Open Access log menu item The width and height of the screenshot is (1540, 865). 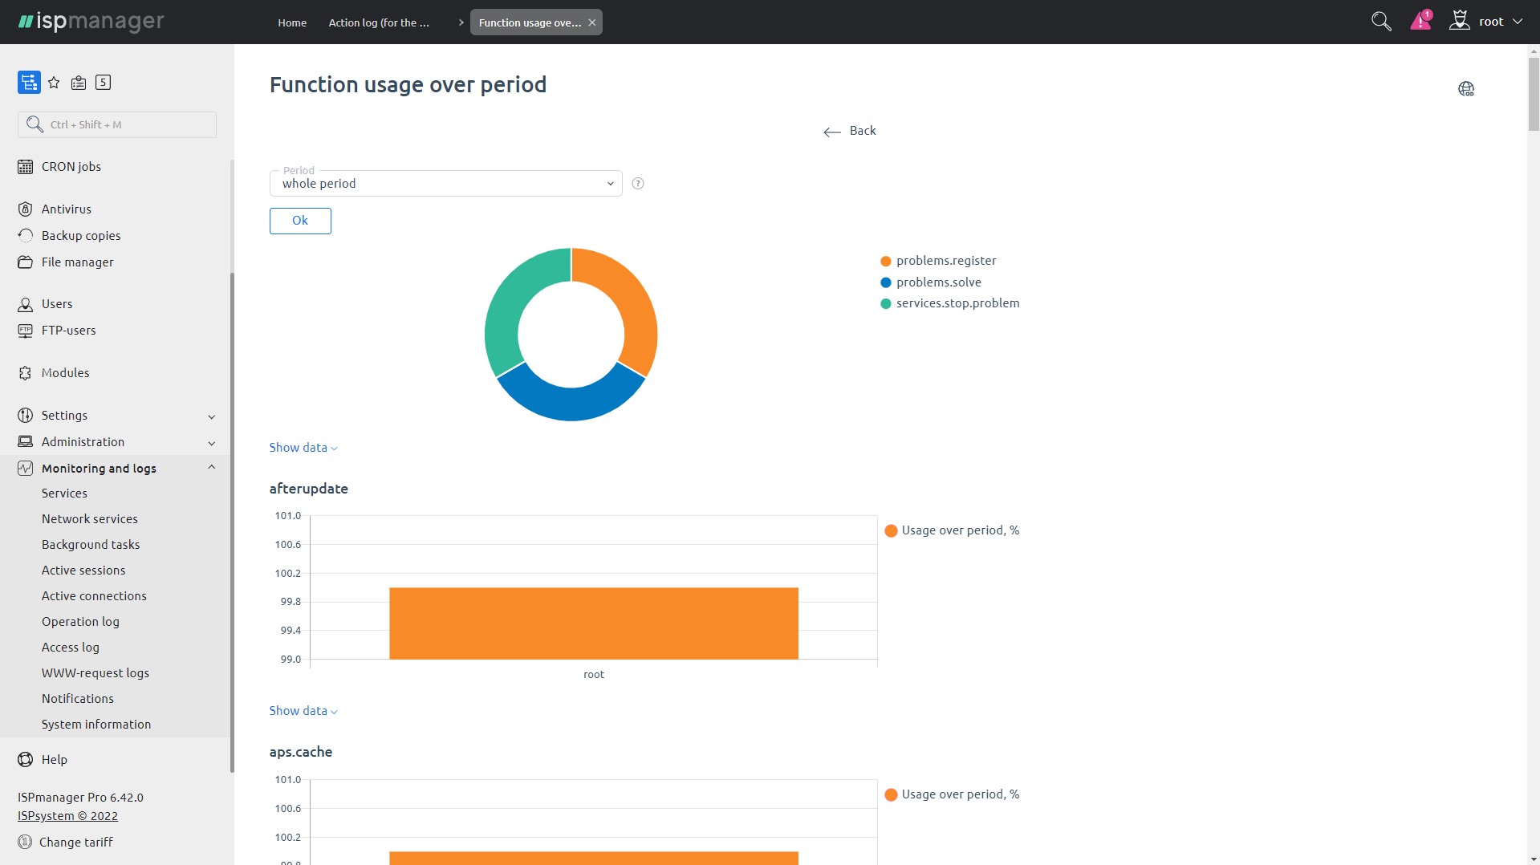point(71,648)
